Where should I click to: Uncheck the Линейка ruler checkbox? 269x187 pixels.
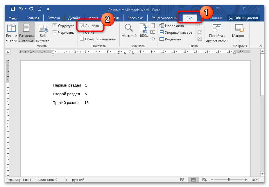pos(82,26)
